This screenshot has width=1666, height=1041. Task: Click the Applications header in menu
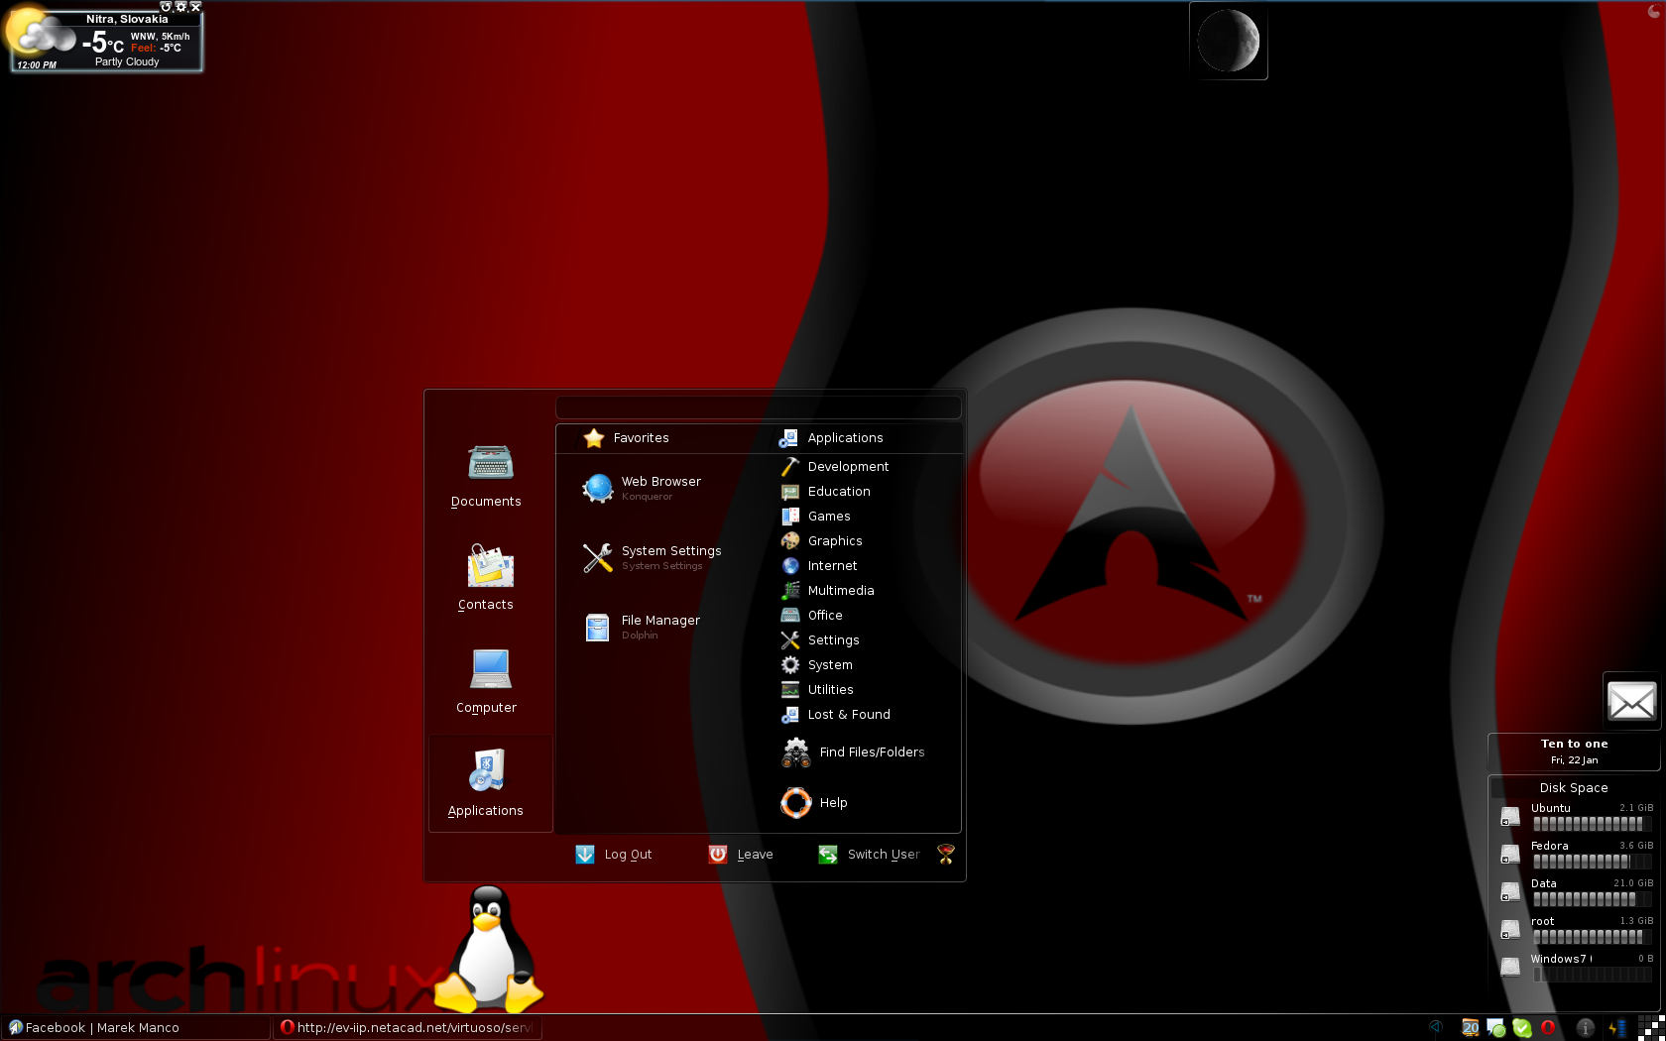click(831, 438)
